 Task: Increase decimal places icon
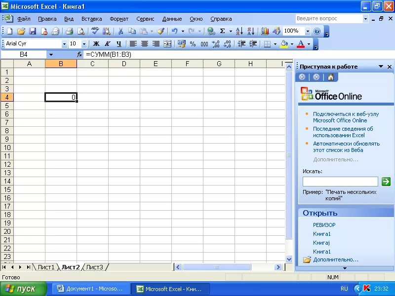216,44
